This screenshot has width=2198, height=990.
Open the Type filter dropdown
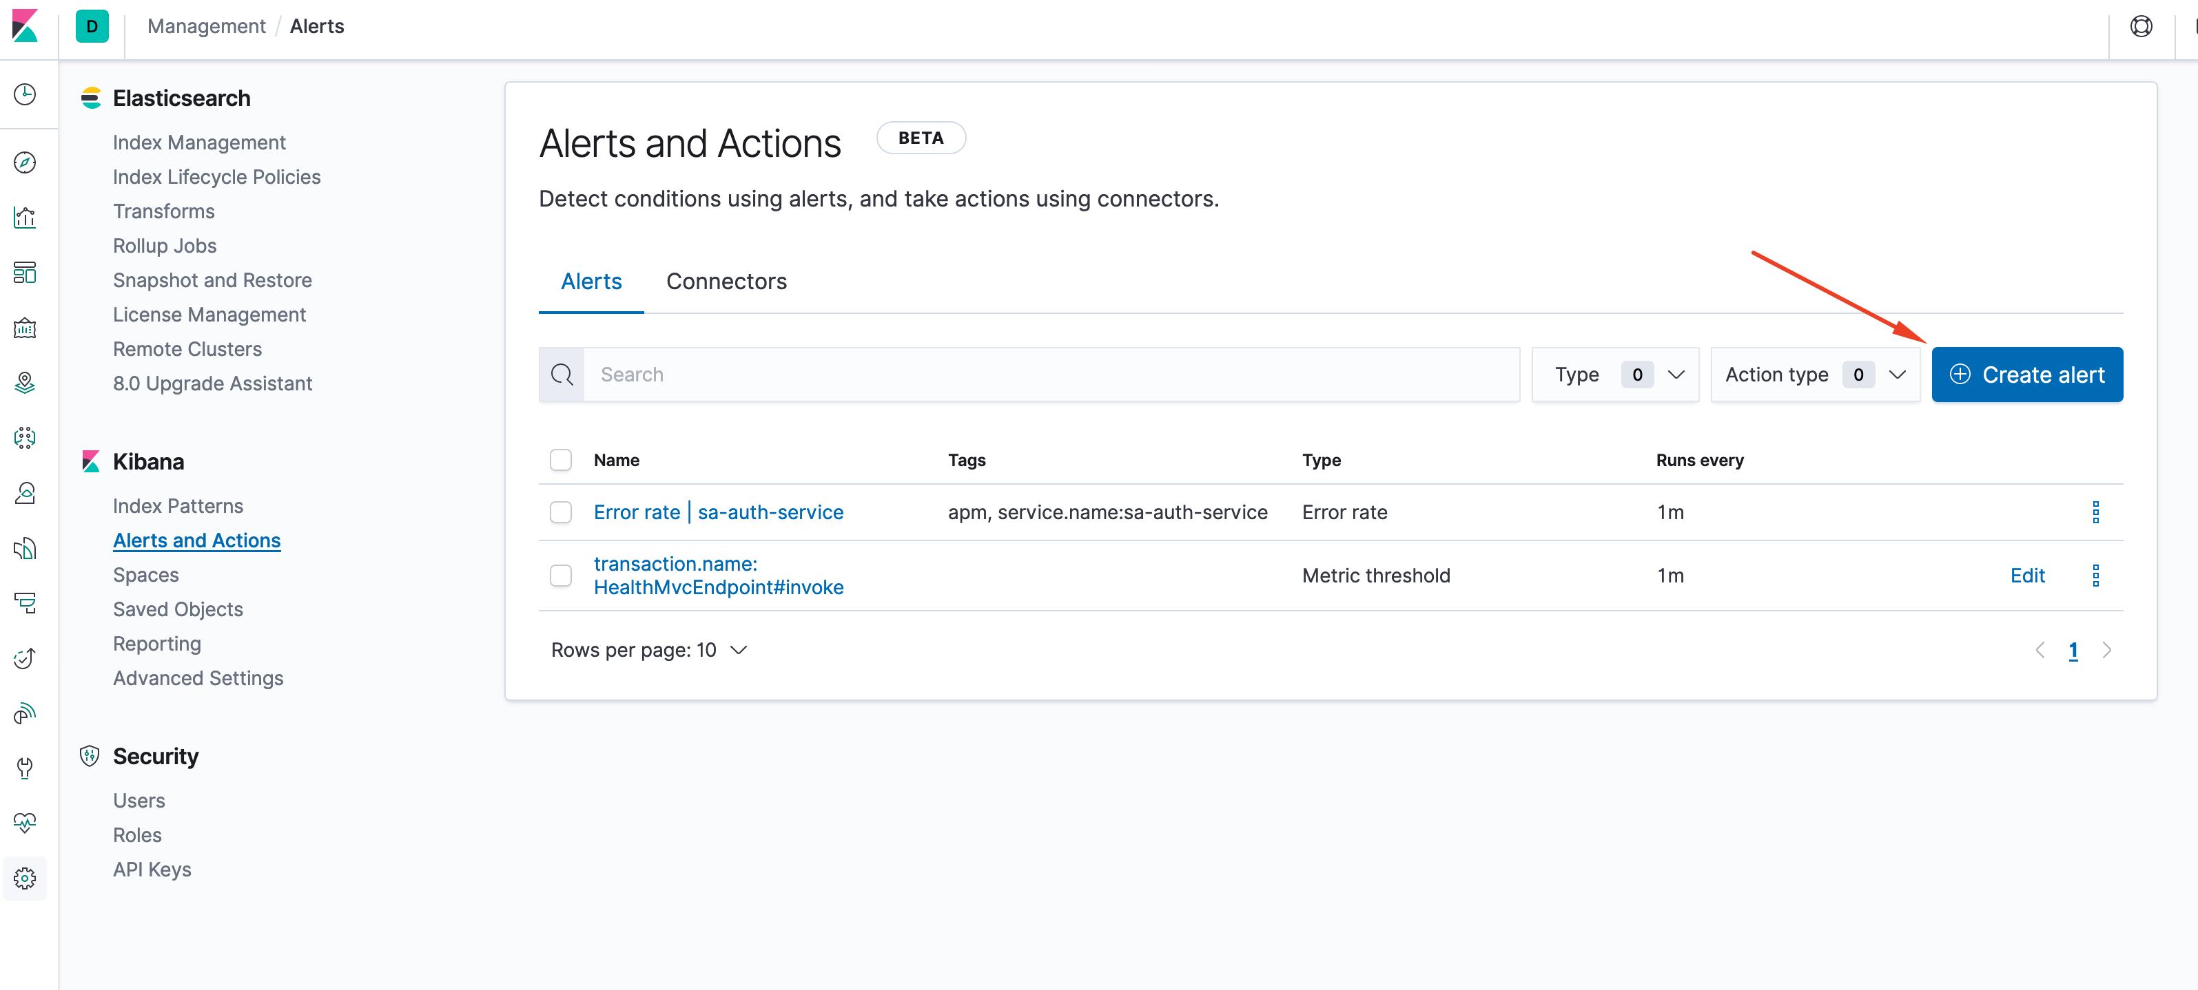pos(1615,375)
